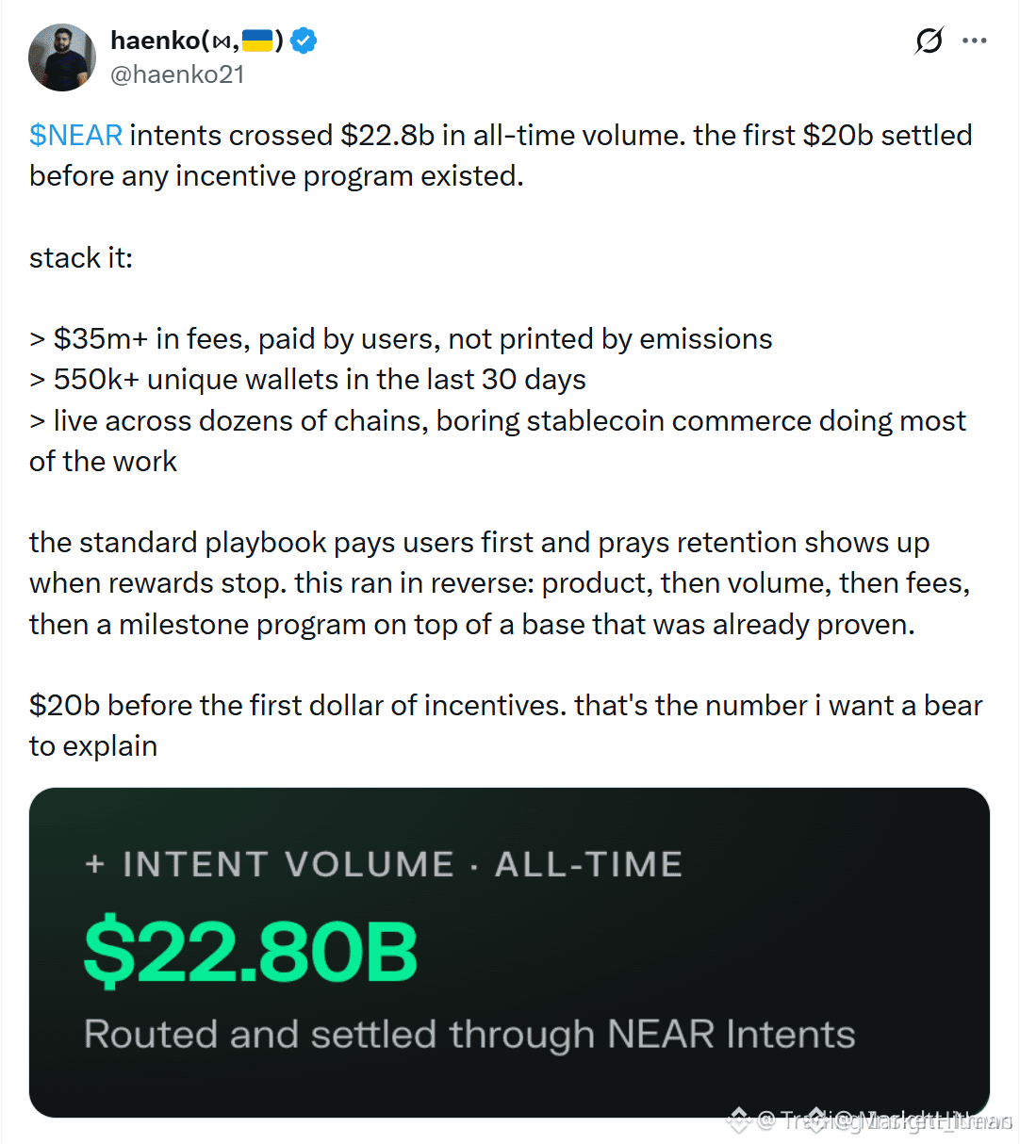Click the bowtie symbol beside haenko
The image size is (1020, 1144).
(x=221, y=42)
